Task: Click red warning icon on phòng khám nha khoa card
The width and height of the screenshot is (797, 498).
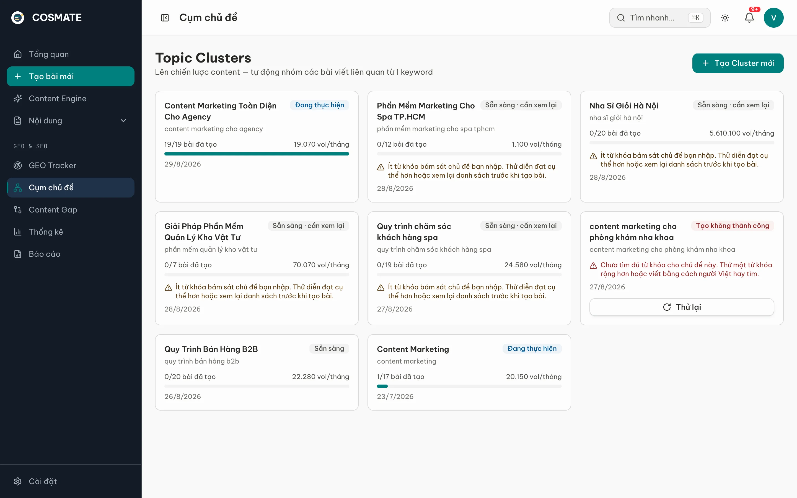Action: tap(593, 266)
